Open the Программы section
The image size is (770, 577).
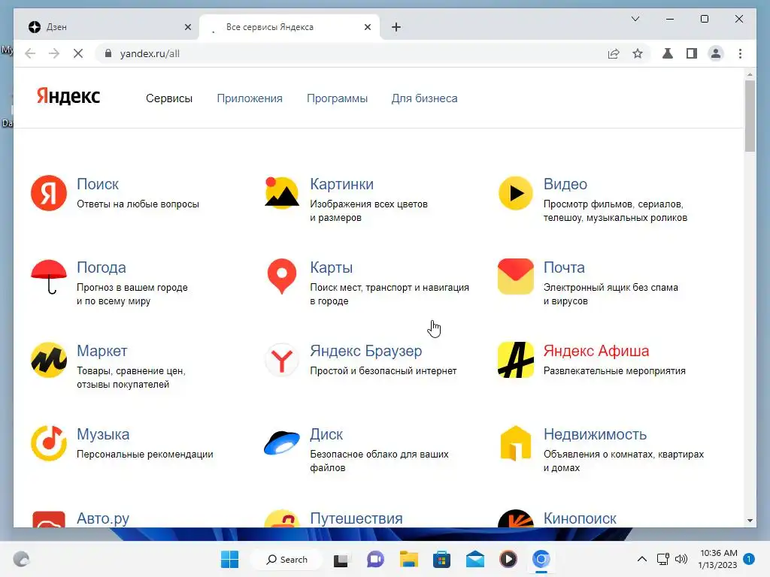point(337,98)
